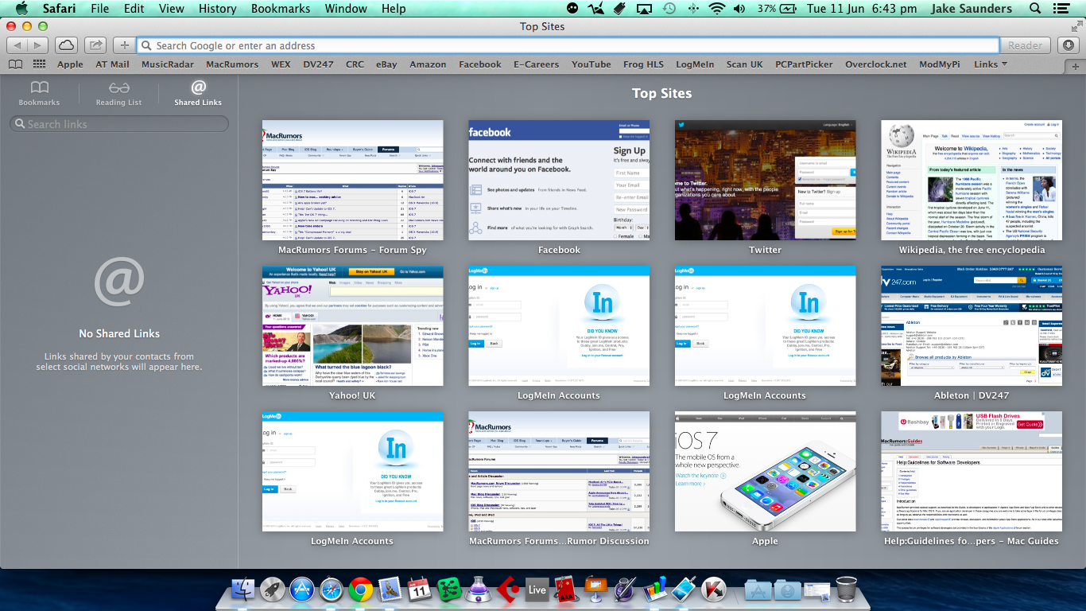Open the Apple menu
The width and height of the screenshot is (1086, 611).
(x=21, y=9)
